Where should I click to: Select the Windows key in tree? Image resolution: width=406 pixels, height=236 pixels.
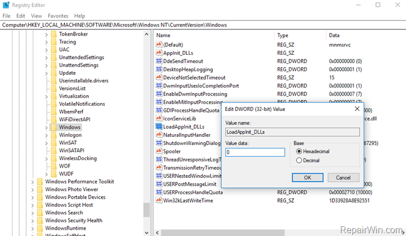70,127
